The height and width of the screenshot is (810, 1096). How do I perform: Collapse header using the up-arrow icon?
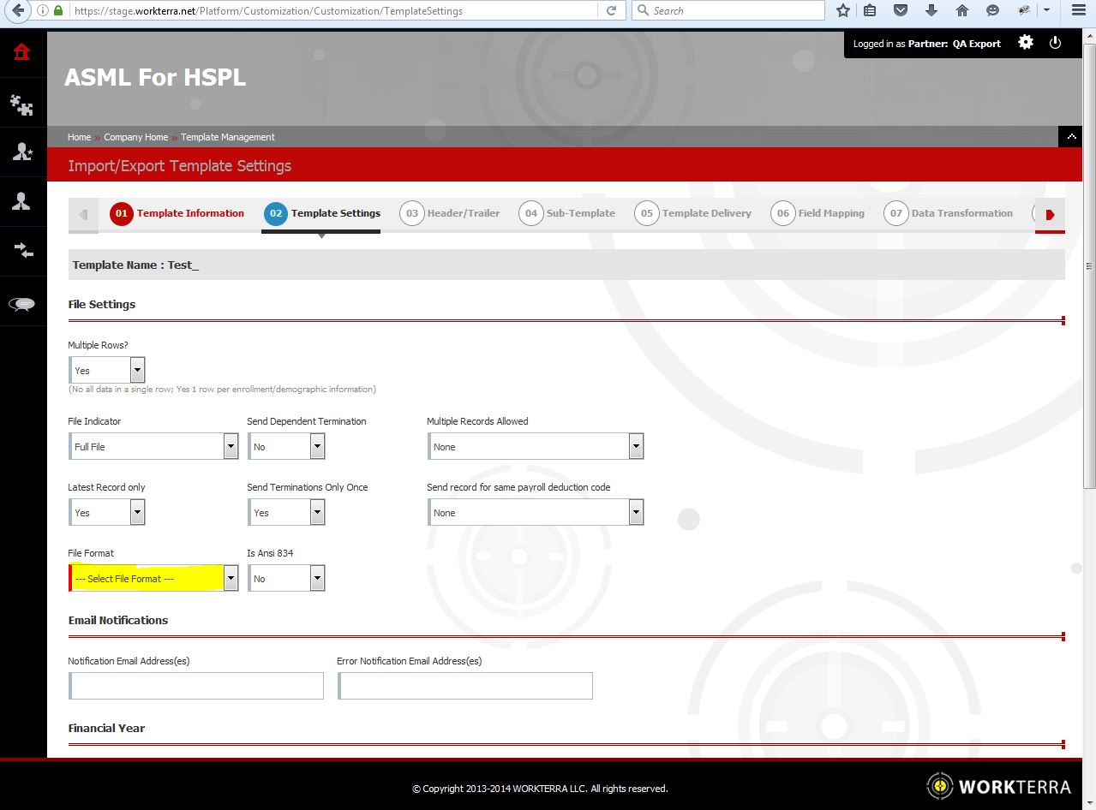1070,137
